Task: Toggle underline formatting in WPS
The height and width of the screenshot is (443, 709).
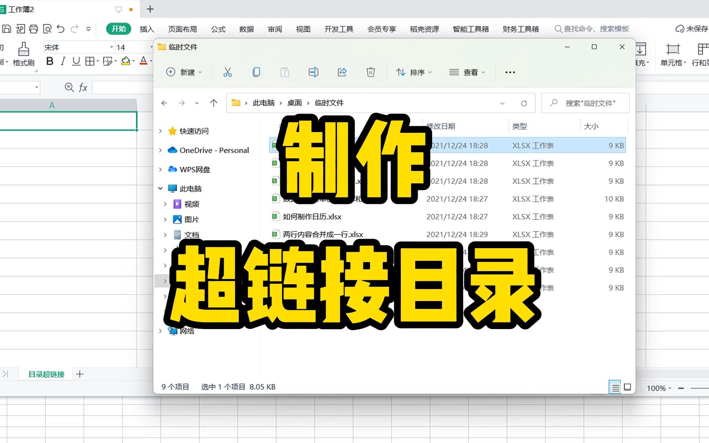Action: pyautogui.click(x=76, y=61)
